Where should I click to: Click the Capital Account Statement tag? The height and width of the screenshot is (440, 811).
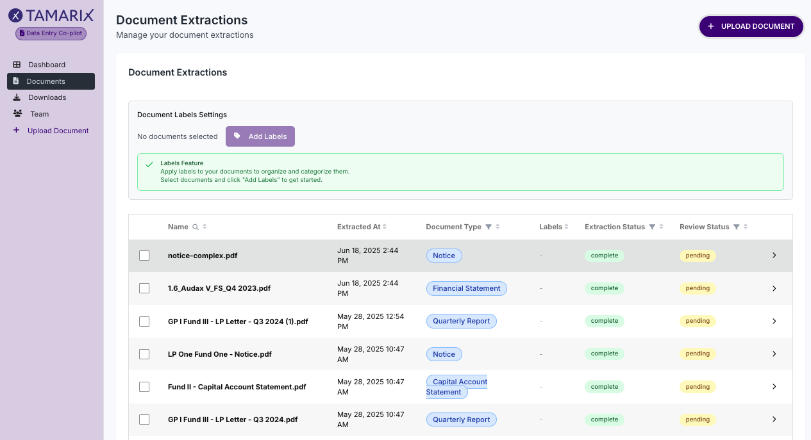coord(457,387)
